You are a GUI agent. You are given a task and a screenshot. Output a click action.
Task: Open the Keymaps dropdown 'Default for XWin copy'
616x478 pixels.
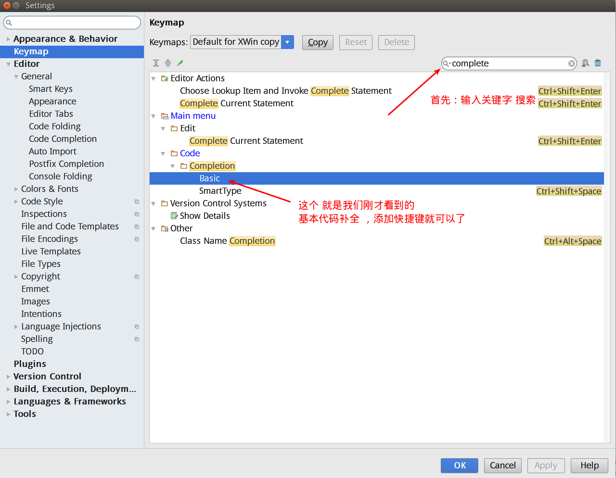(242, 42)
